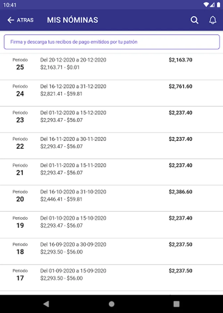
Task: Tap the Wi-Fi status icon
Action: point(206,5)
